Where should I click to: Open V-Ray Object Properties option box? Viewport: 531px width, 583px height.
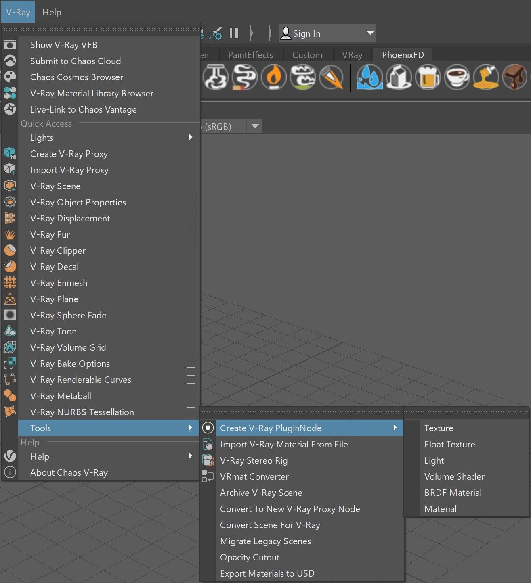pyautogui.click(x=191, y=202)
